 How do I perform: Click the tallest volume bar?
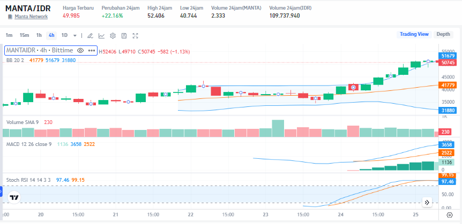(x=278, y=128)
